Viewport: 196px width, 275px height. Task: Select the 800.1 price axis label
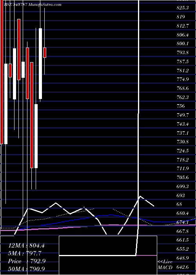[183, 44]
